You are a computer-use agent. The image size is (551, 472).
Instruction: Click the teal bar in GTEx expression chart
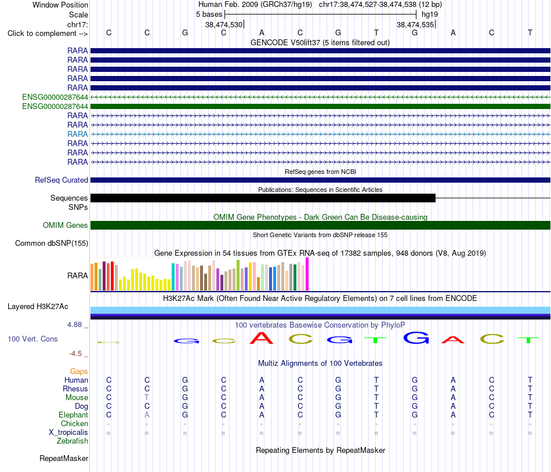click(173, 277)
